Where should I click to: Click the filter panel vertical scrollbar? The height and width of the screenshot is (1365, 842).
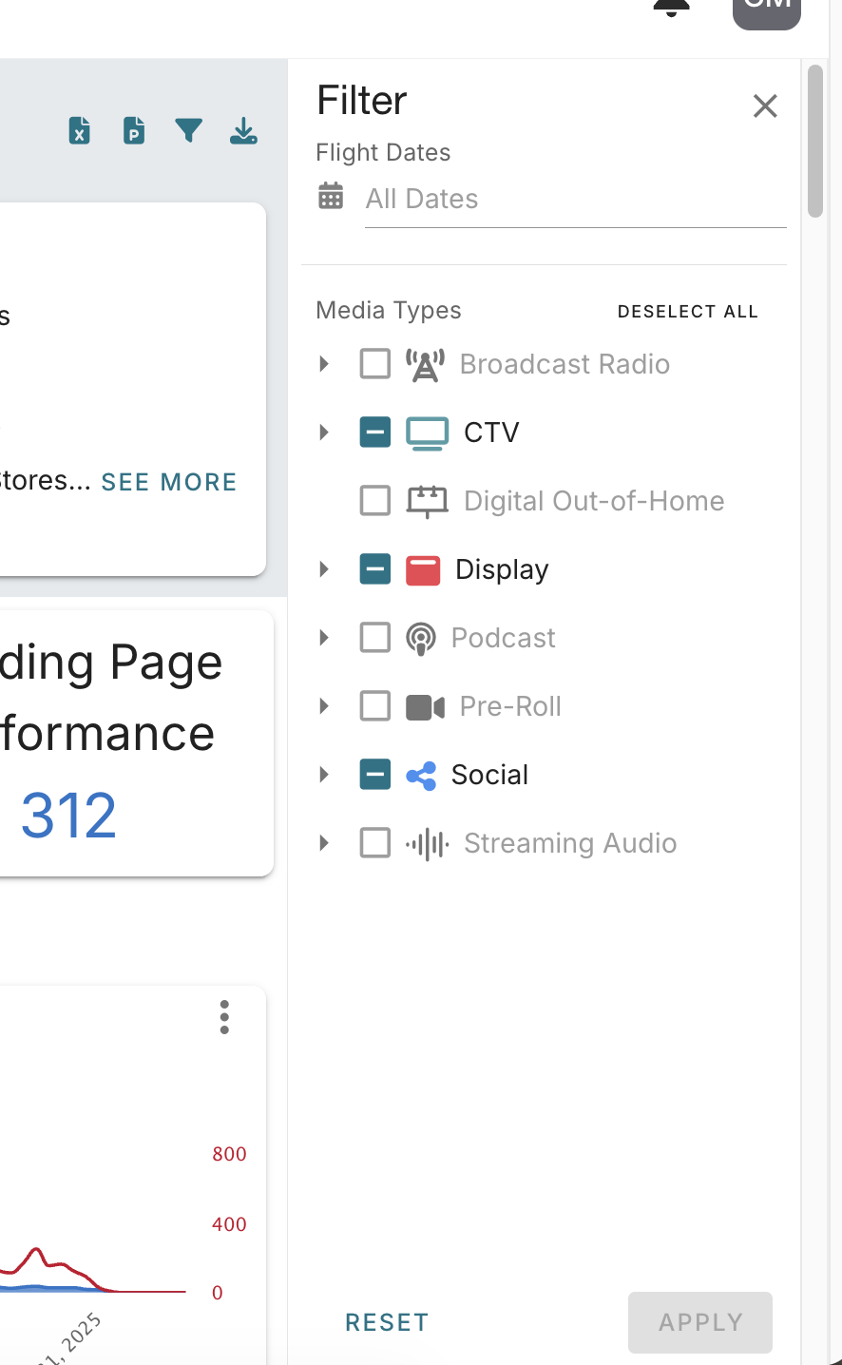click(815, 142)
